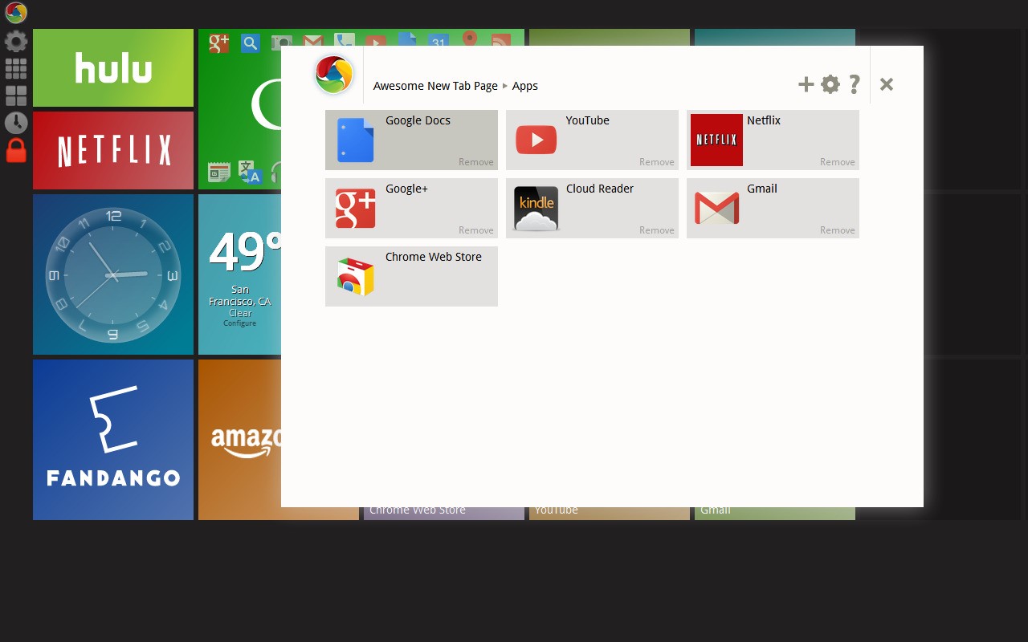Open the settings gear in the left sidebar
This screenshot has width=1028, height=642.
[16, 41]
